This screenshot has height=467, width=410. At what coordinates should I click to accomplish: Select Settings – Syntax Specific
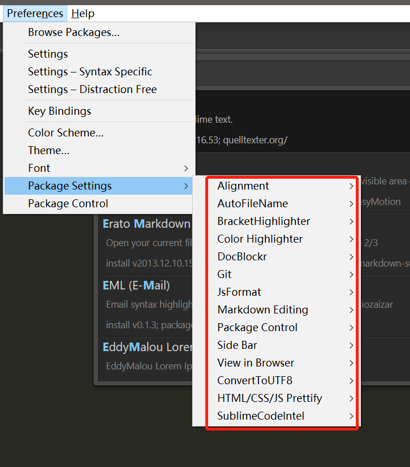point(99,71)
